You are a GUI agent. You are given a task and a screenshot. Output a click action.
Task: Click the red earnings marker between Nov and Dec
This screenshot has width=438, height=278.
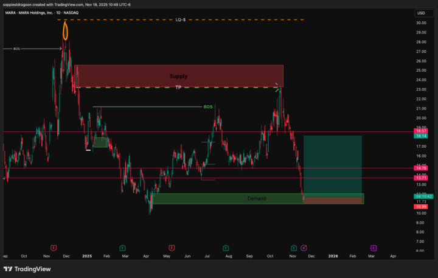pyautogui.click(x=54, y=248)
